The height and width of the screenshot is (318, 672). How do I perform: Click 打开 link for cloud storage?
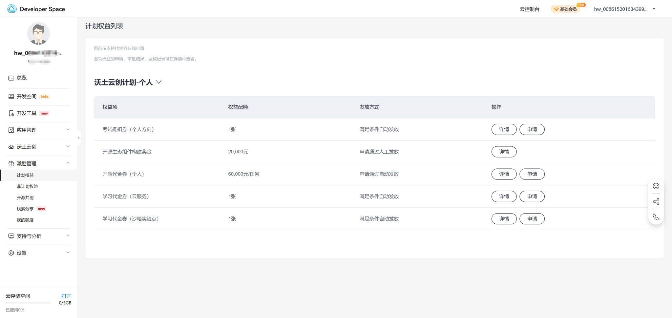tap(66, 296)
